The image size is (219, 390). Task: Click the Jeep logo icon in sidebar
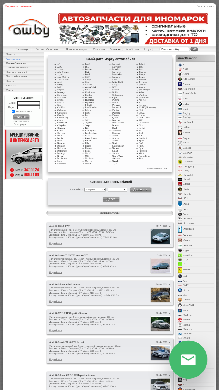180,380
